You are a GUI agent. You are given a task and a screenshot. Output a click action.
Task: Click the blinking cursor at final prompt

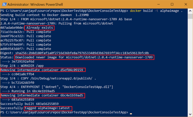tap(131, 113)
